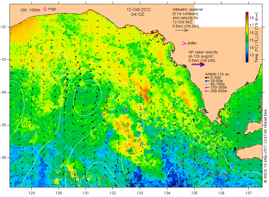This screenshot has width=269, height=197.
Task: Click the longitude label 137
Action: click(249, 193)
